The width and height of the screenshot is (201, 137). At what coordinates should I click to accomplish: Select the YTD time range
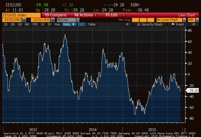pos(35,24)
